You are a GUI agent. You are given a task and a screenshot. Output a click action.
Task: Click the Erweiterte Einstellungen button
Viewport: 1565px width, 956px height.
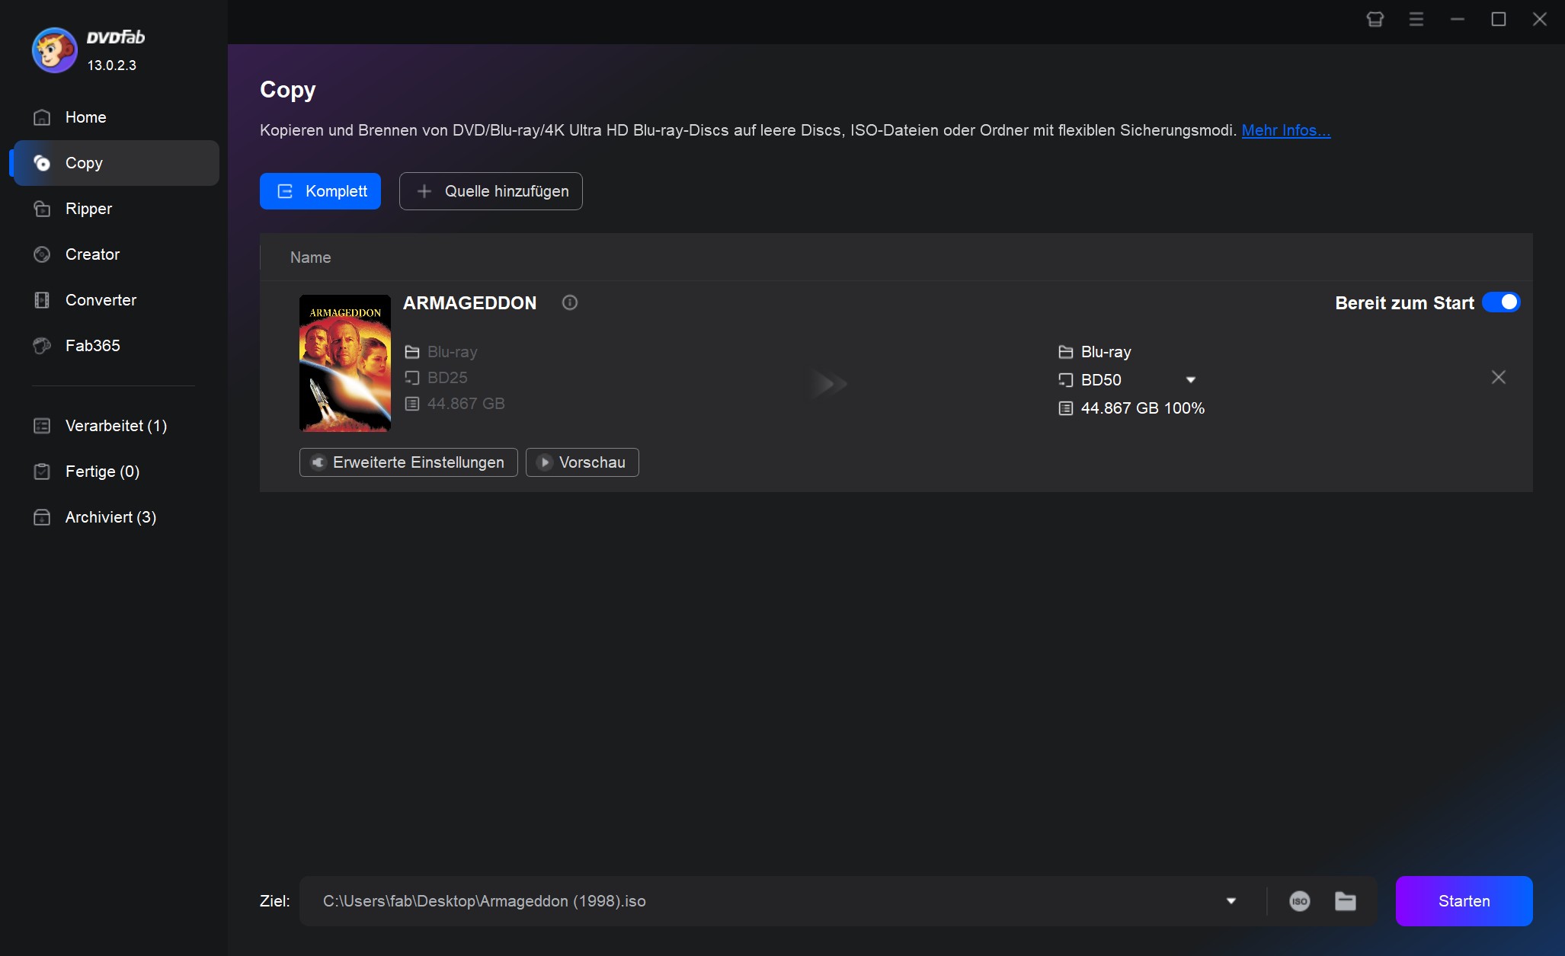tap(408, 462)
